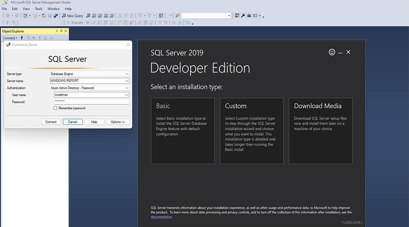Open the Server name combo box arrow
Image resolution: width=409 pixels, height=227 pixels.
coord(127,81)
